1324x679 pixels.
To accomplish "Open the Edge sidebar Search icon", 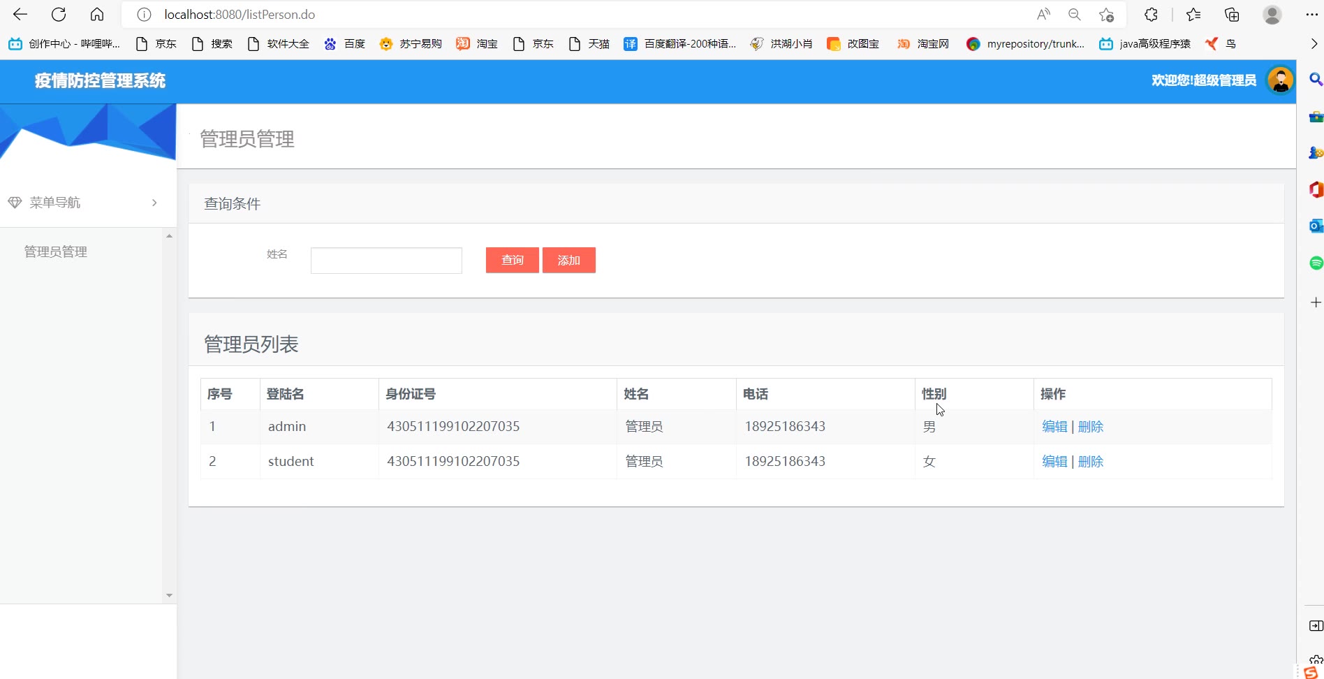I will [1316, 80].
